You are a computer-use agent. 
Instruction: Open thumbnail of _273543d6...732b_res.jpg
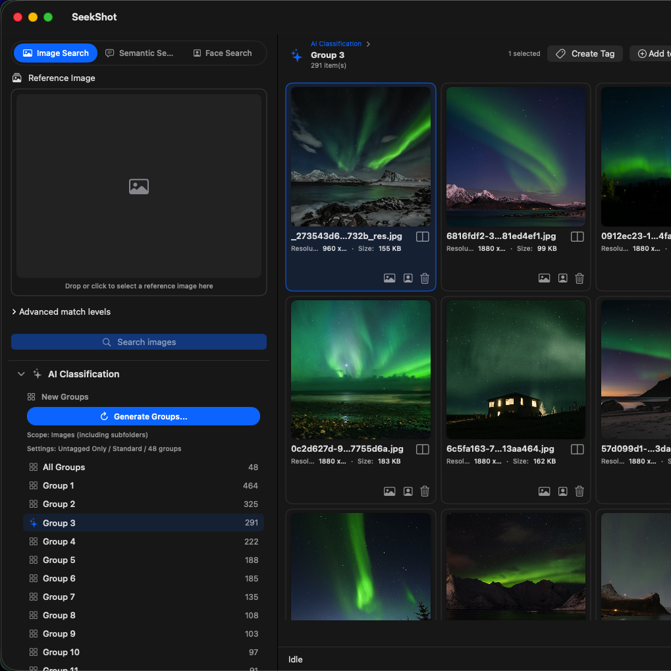click(x=361, y=157)
